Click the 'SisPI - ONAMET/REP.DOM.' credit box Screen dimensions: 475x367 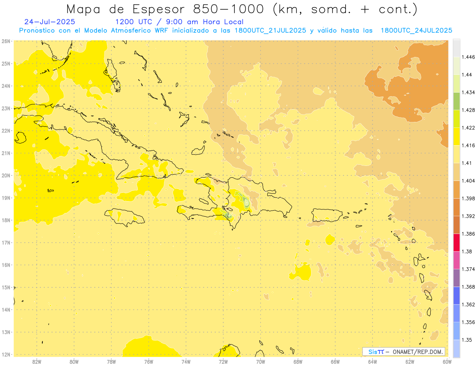tap(403, 352)
